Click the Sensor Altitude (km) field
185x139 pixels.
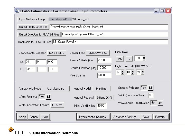click(104, 60)
